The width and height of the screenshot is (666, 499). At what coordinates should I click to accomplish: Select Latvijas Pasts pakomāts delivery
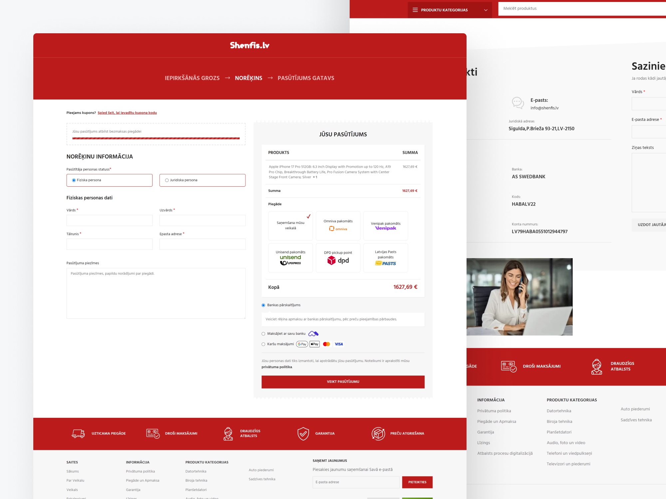coord(385,258)
